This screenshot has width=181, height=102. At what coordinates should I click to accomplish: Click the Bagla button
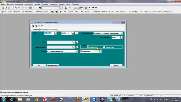tap(116, 65)
